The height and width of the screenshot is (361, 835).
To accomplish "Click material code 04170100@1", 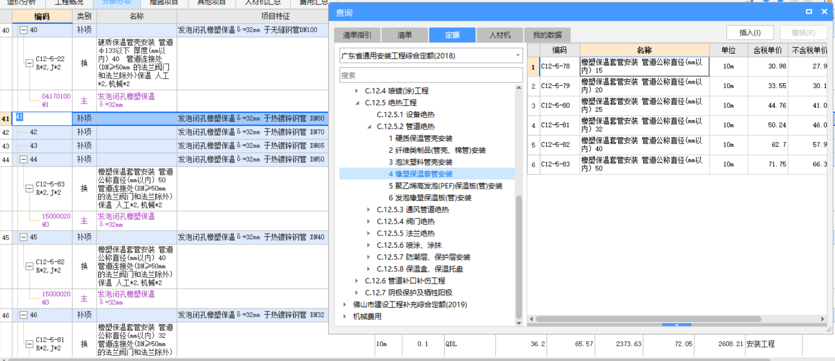I will [x=56, y=100].
